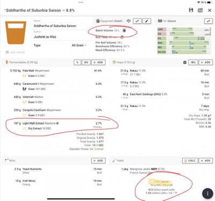Open the recipe book icon in header

tap(200, 10)
